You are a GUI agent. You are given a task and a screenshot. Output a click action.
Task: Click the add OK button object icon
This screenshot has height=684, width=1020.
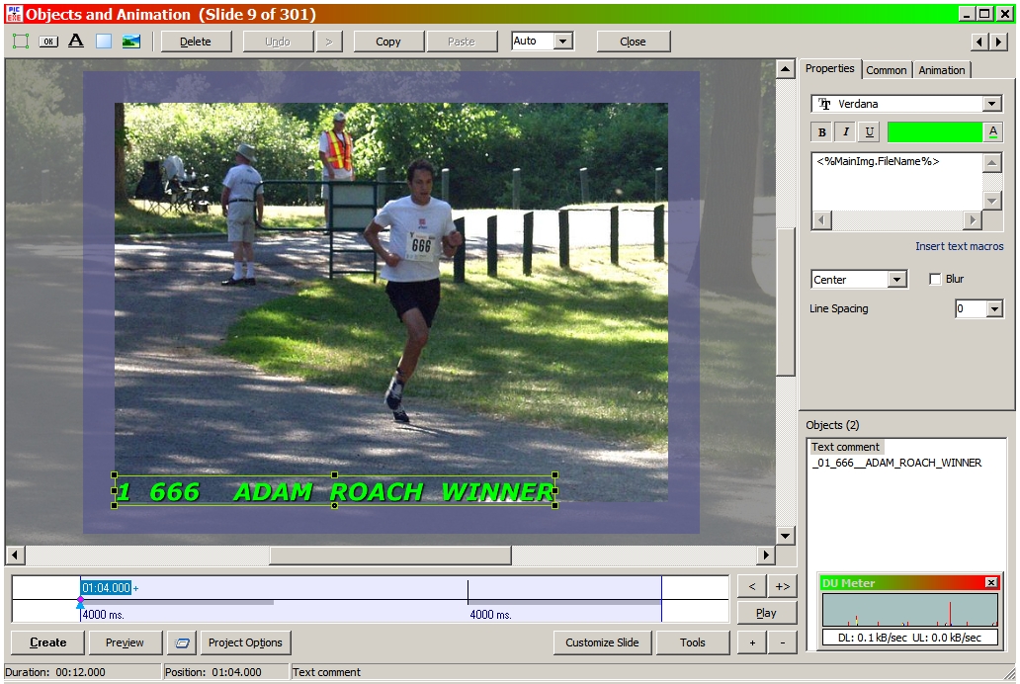click(48, 42)
